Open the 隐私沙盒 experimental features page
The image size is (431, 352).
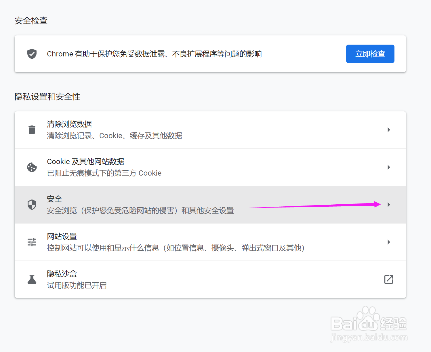(389, 279)
